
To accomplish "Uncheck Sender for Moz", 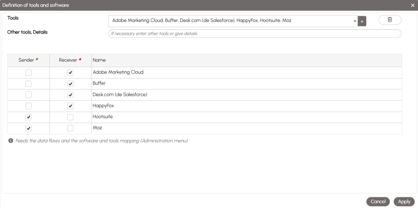I will (x=28, y=128).
